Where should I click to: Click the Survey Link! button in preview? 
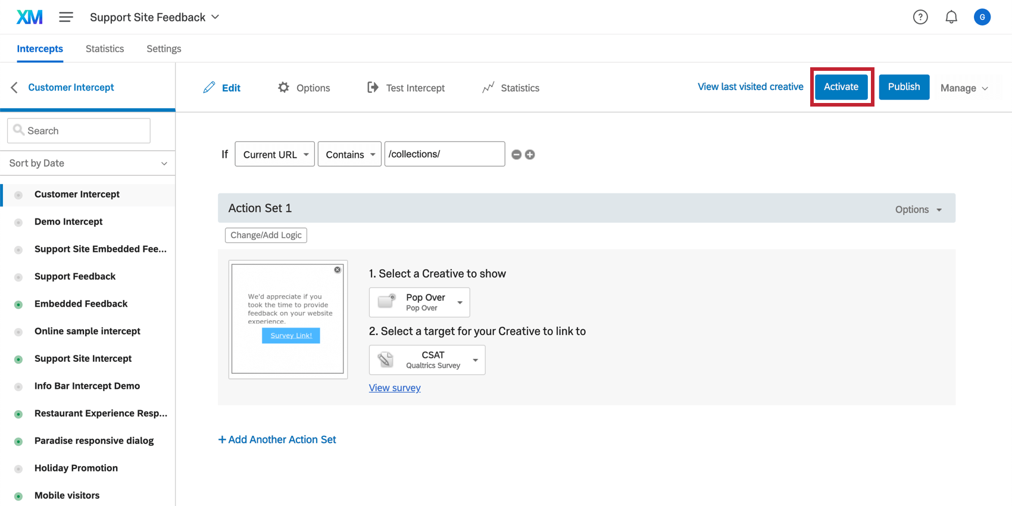[291, 336]
